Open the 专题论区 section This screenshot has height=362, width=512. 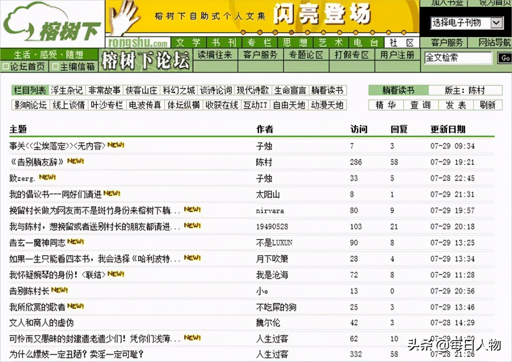(x=306, y=55)
